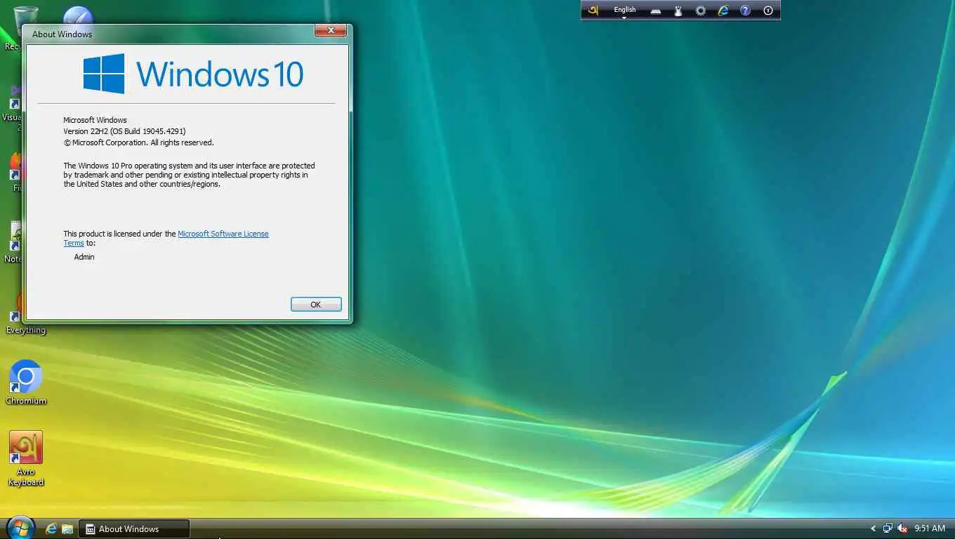Open Chromium desktop shortcut
Viewport: 955px width, 539px height.
coord(26,382)
